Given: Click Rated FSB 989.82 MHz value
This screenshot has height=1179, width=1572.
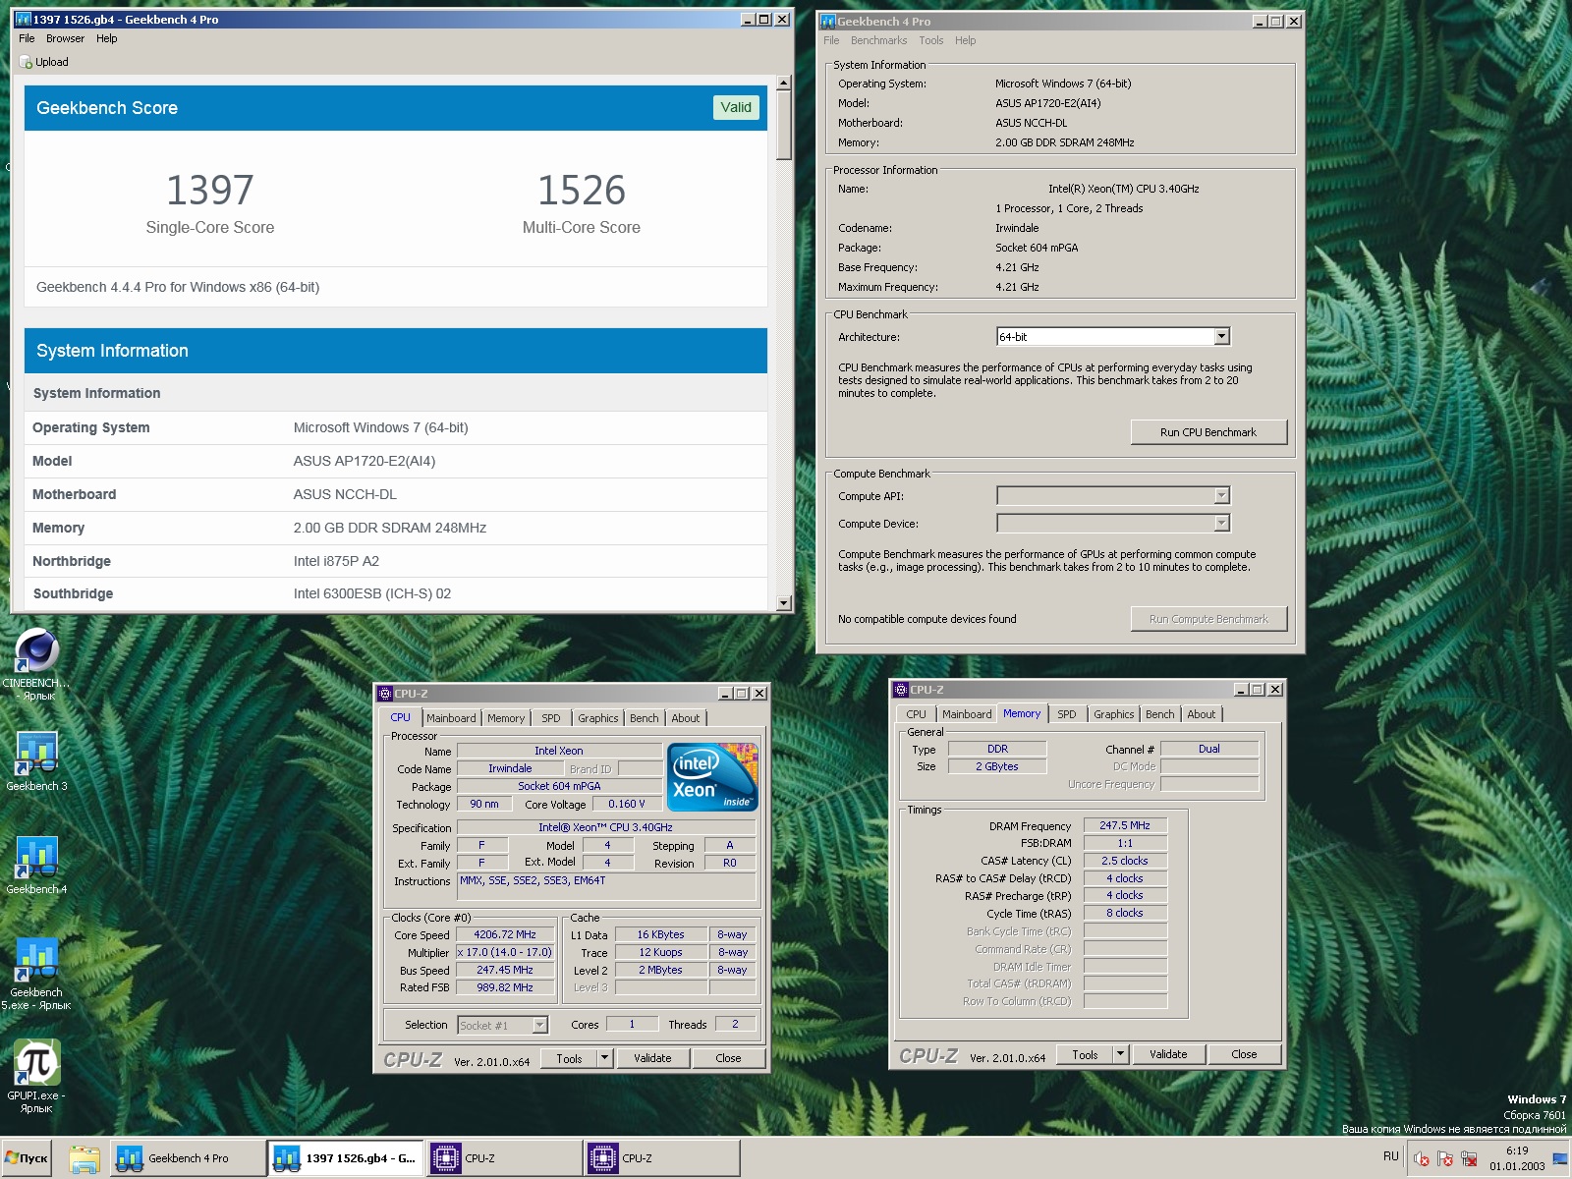Looking at the screenshot, I should [505, 987].
